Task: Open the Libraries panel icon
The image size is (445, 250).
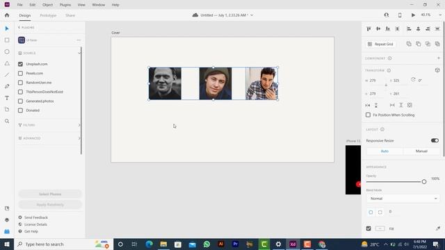Action: click(7, 208)
